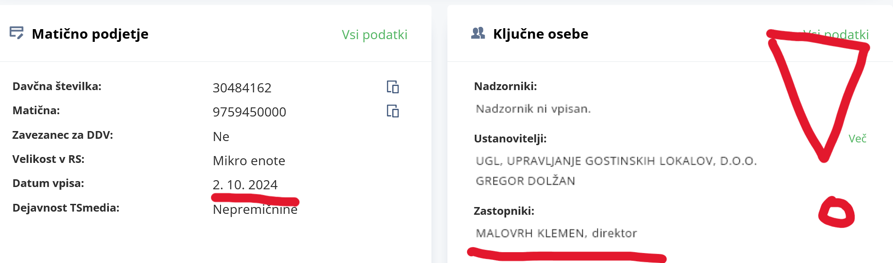Click the Nadzornik ni vpisan text
Screen dimensions: 893x263
[x=533, y=109]
